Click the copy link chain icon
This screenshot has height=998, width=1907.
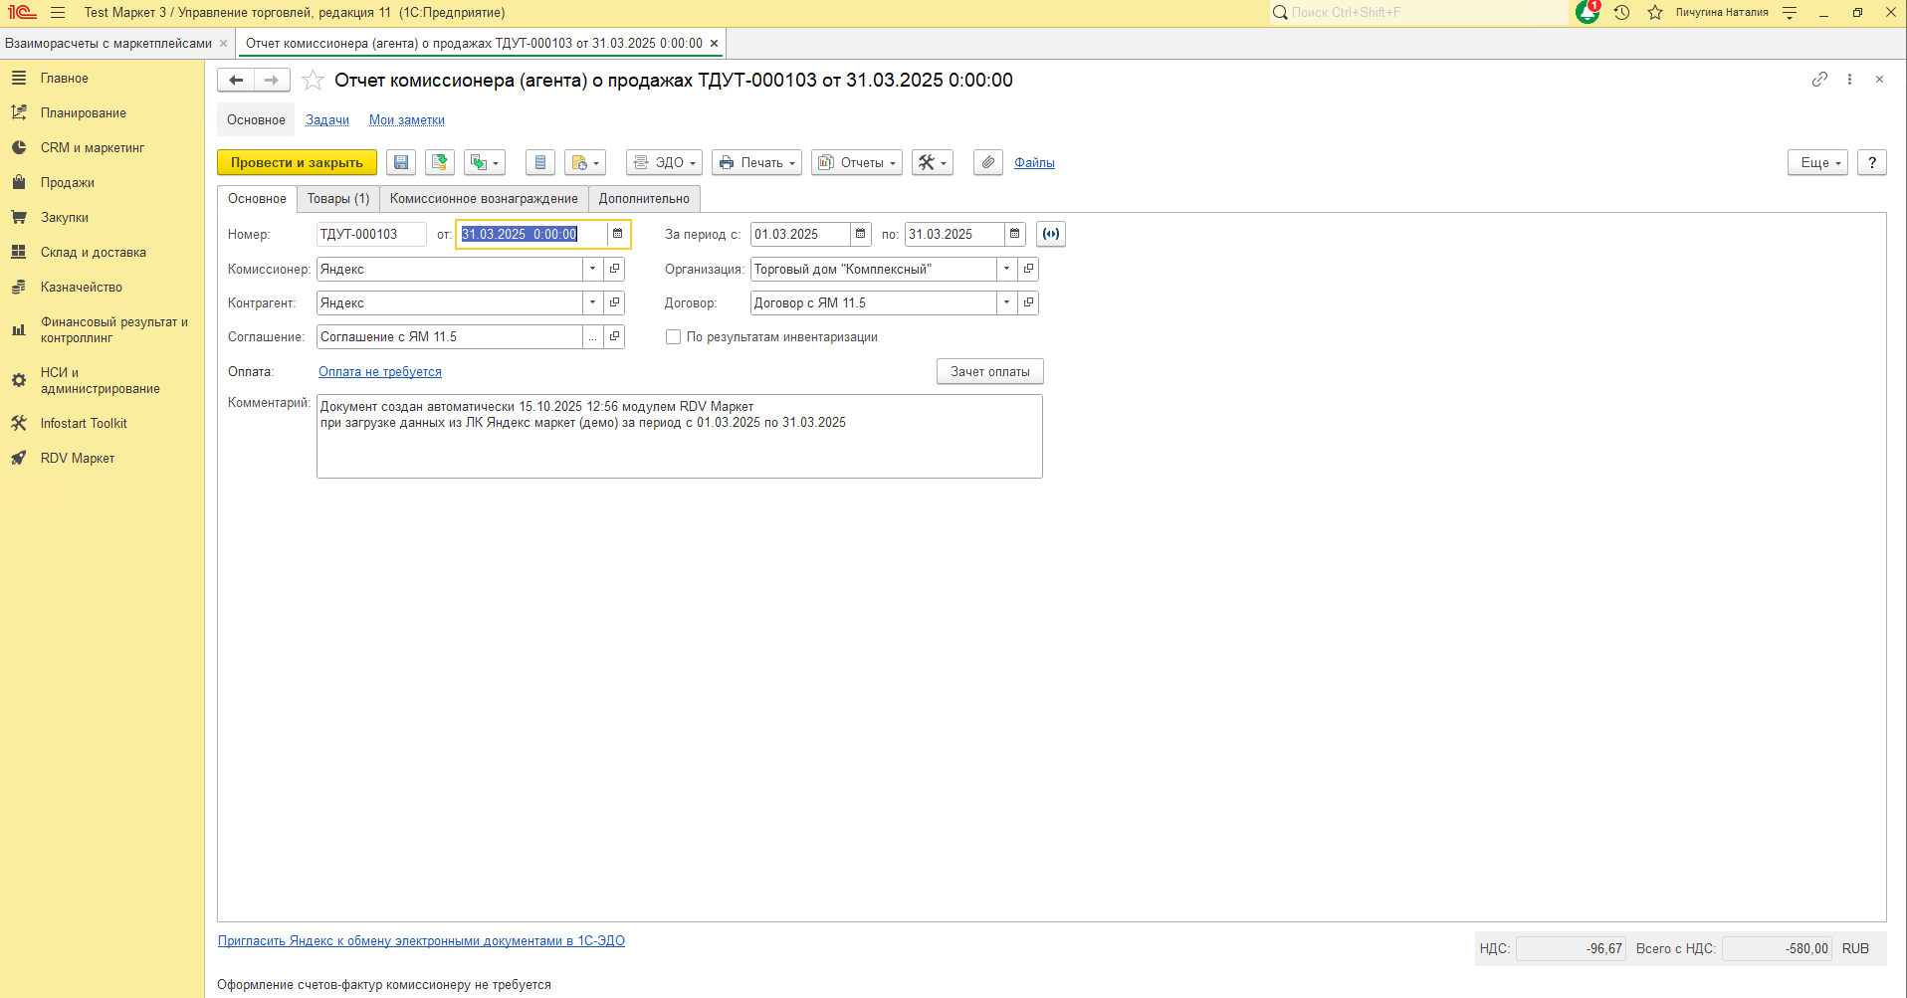(1819, 80)
